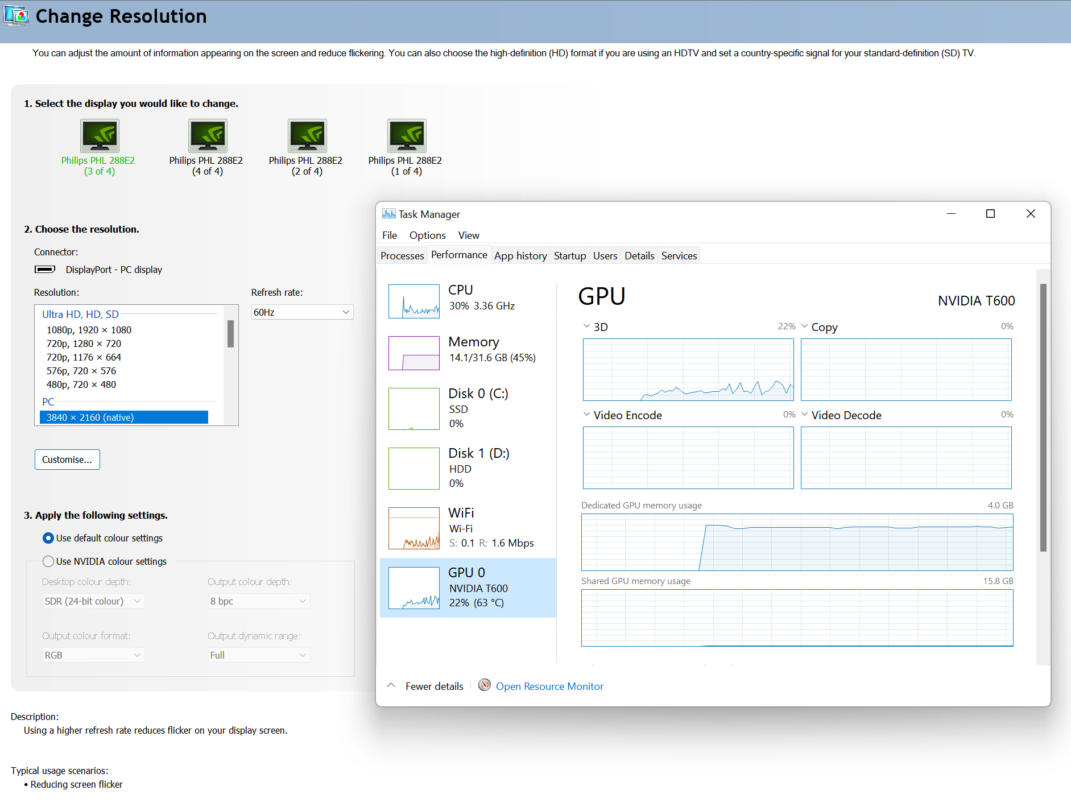Screen dimensions: 1071x811
Task: Click the Dedicated GPU memory usage graph
Action: point(797,542)
